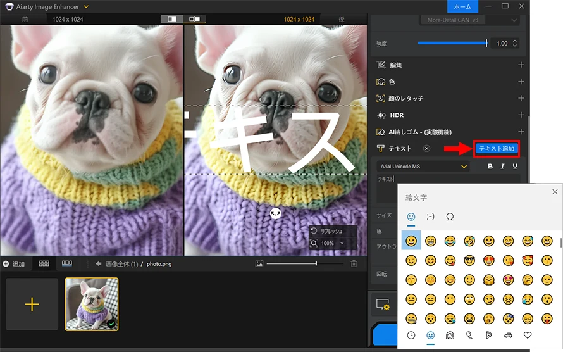The width and height of the screenshot is (563, 352).
Task: Insert the sleeping face with Zzz emoji
Action: pos(508,318)
